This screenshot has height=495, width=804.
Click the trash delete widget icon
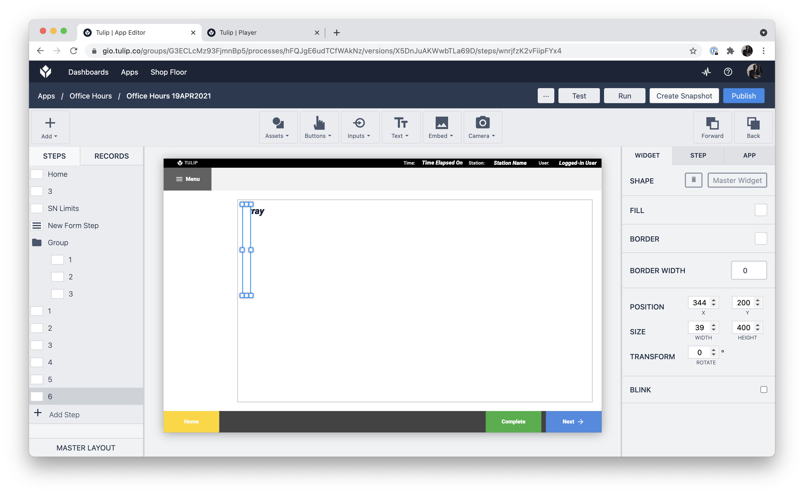coord(693,180)
